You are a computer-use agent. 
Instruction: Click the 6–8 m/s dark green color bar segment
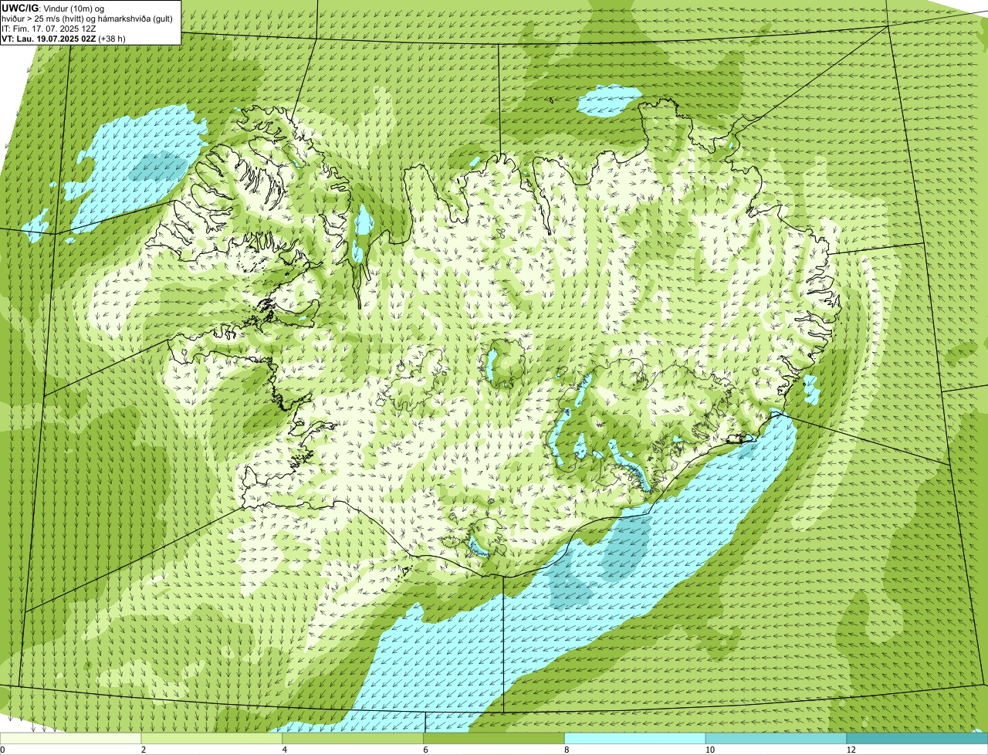[x=494, y=738]
